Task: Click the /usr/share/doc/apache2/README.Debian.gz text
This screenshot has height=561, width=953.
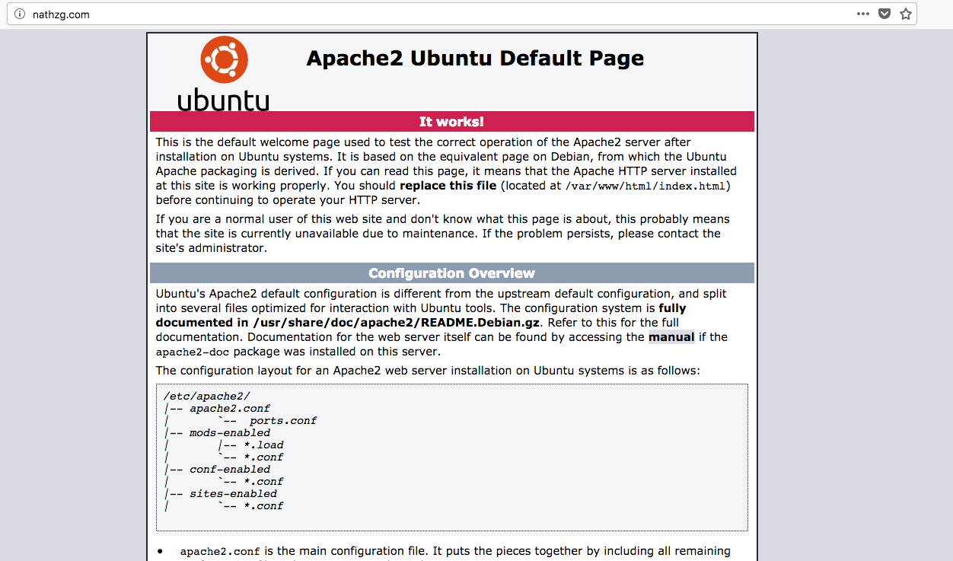Action: 397,323
